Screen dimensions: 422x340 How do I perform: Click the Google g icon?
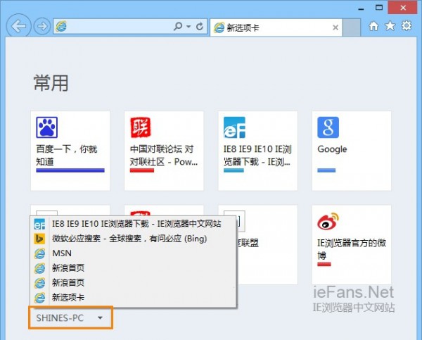pyautogui.click(x=328, y=127)
